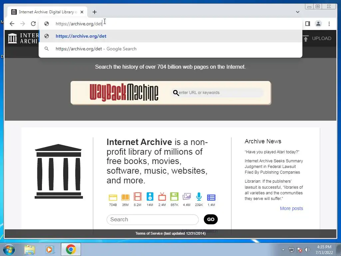The image size is (341, 256).
Task: Open Chrome's three-dot menu
Action: [x=329, y=24]
